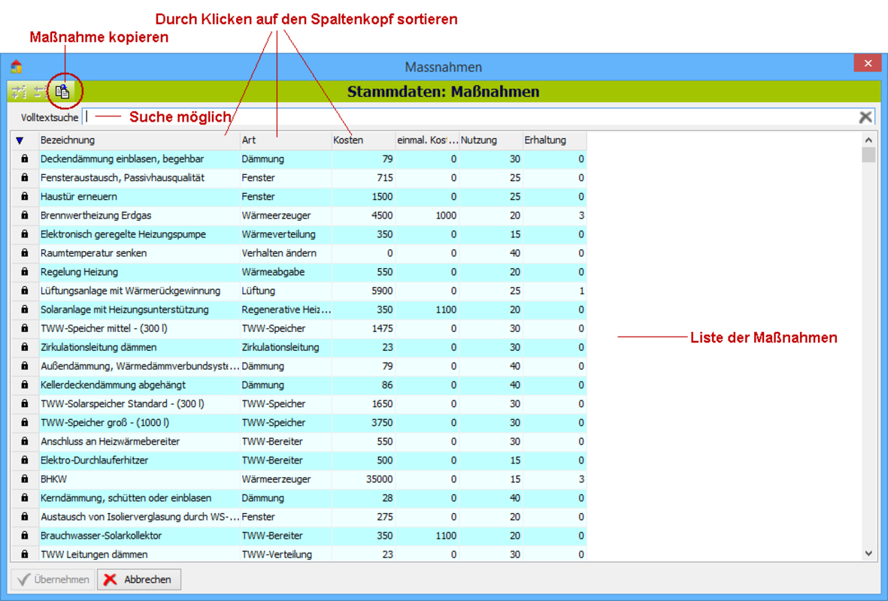Click lock icon of TWW-Speicher mittel row
The height and width of the screenshot is (601, 888).
[x=24, y=328]
